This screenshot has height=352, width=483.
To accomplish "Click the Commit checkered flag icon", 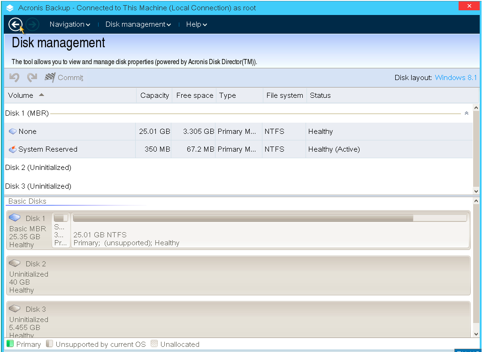I will pyautogui.click(x=50, y=77).
